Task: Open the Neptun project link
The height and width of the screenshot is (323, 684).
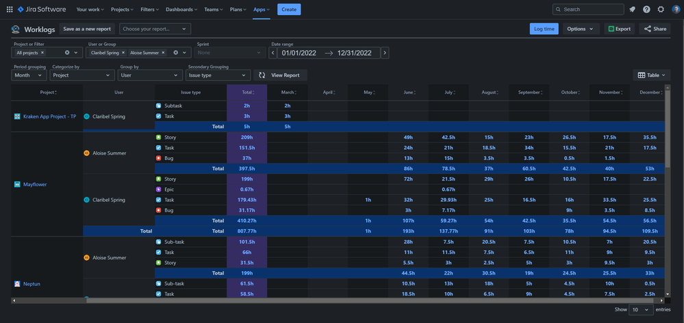Action: click(x=31, y=284)
